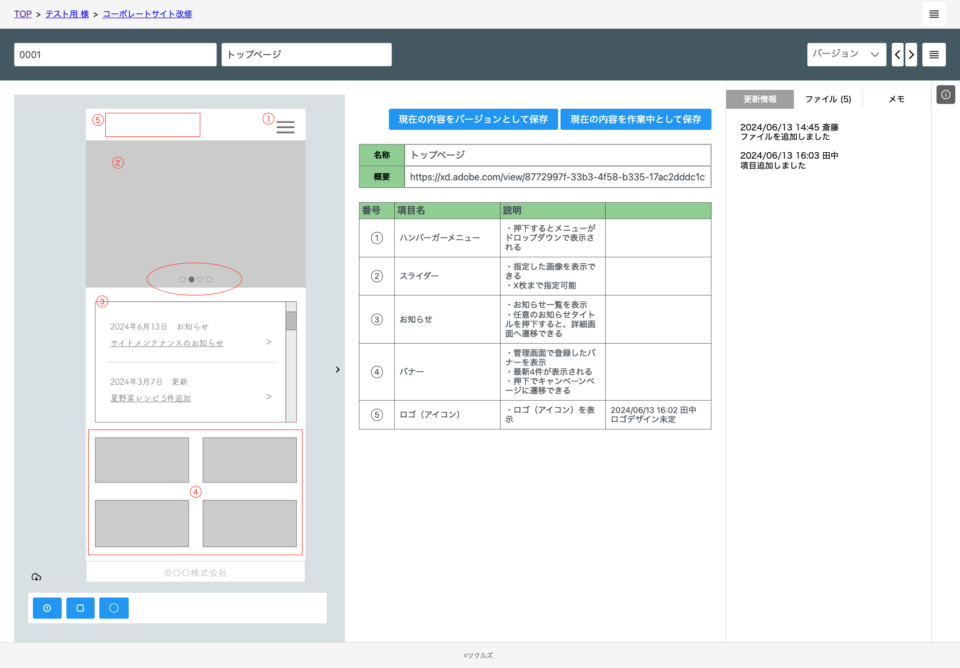This screenshot has height=668, width=960.
Task: Click the cloud download icon below the wireframe
Action: (x=36, y=577)
